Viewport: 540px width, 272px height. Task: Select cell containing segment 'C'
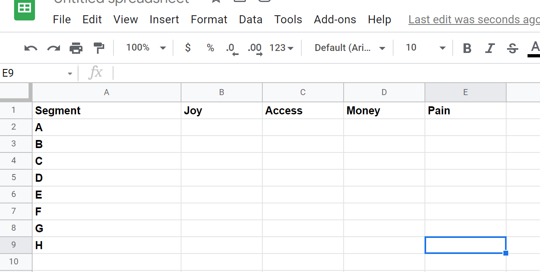point(107,161)
